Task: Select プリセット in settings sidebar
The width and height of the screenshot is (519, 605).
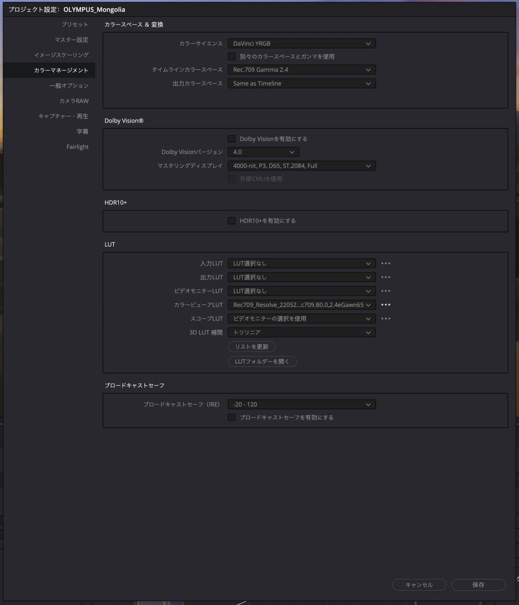Action: (75, 24)
